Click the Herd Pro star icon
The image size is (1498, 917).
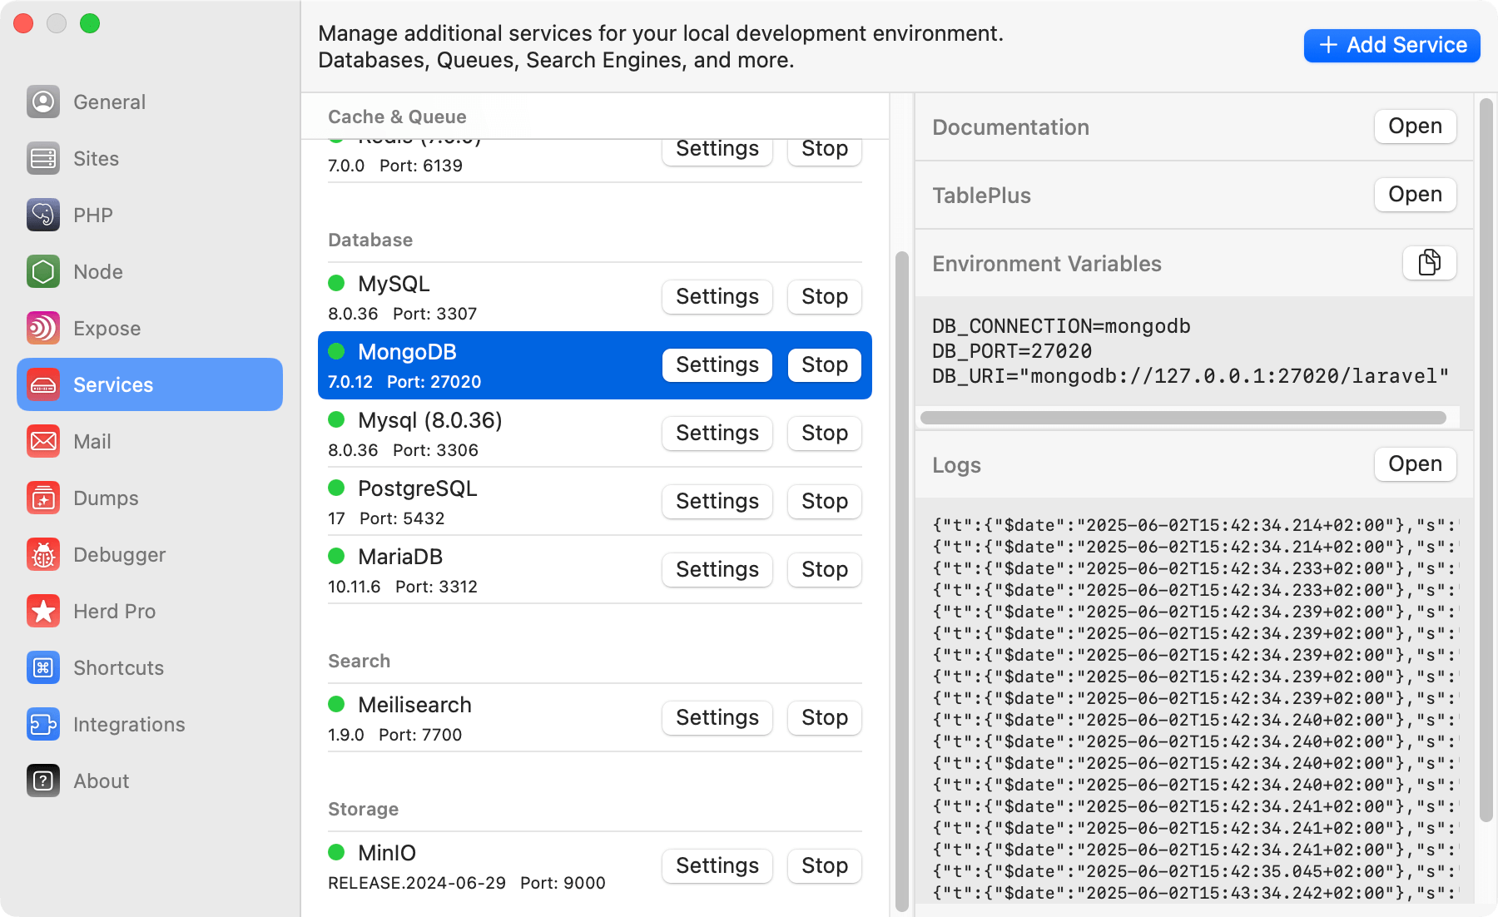point(42,611)
